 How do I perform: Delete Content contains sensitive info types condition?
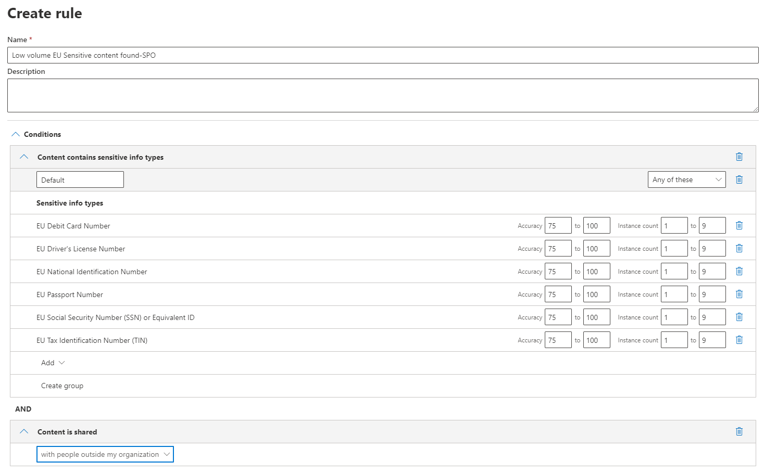tap(738, 157)
